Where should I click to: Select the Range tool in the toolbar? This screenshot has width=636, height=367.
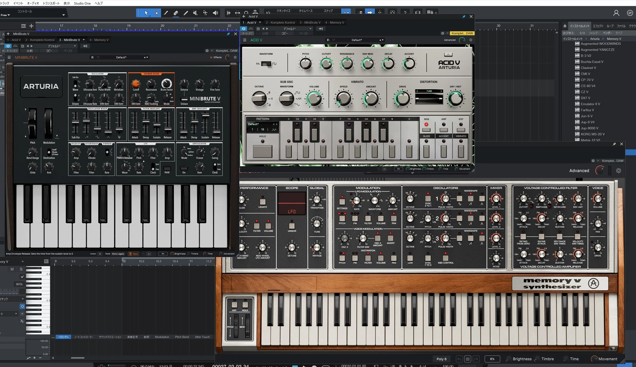(156, 13)
